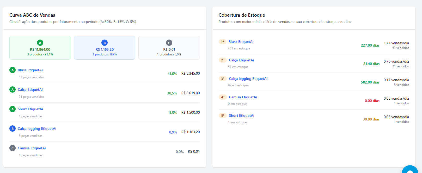Select the class B summary card R$ 1.163,20

click(x=105, y=48)
